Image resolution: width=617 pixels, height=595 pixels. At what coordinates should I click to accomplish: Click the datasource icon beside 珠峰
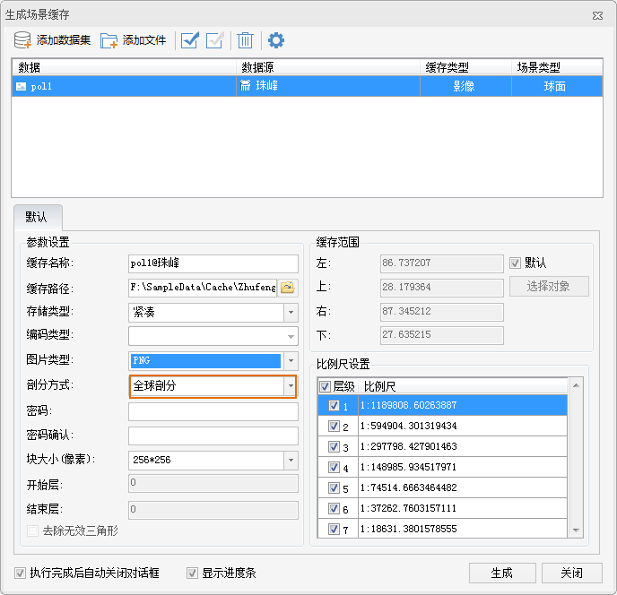point(245,85)
